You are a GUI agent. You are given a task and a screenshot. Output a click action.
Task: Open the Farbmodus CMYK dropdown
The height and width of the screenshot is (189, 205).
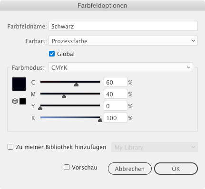tap(120, 67)
